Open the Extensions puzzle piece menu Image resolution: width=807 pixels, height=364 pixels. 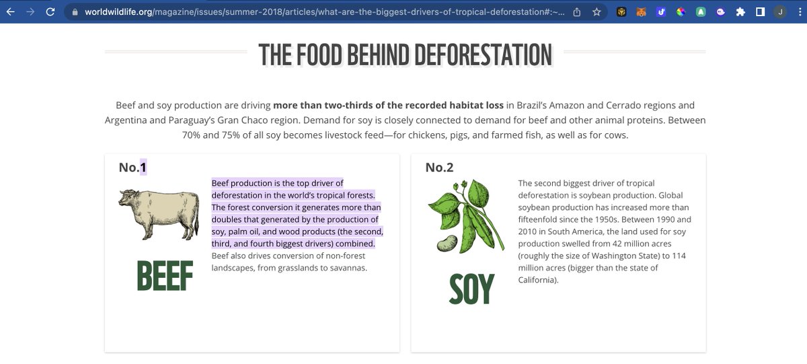click(740, 11)
